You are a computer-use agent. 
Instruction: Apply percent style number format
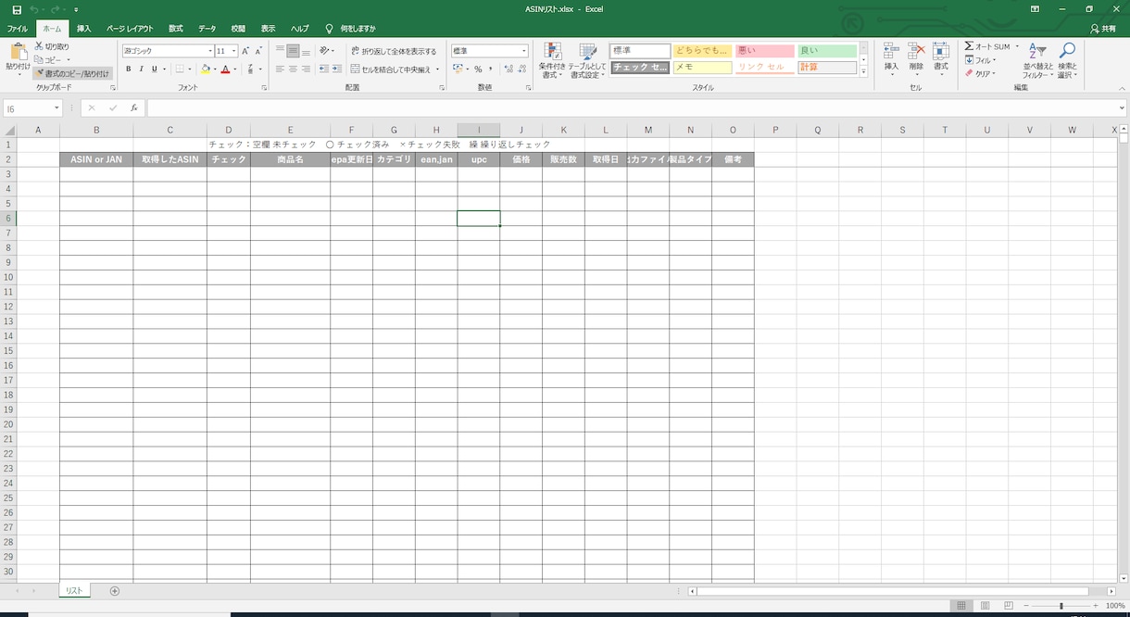pyautogui.click(x=478, y=69)
